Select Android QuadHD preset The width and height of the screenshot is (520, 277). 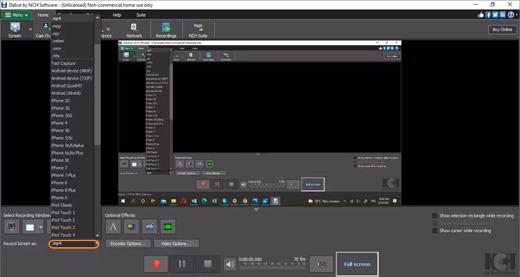point(72,85)
